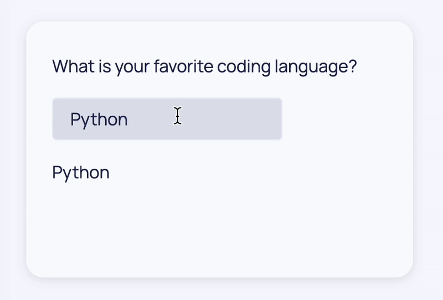The width and height of the screenshot is (443, 300).
Task: Click the blank card space above the question
Action: [219, 38]
